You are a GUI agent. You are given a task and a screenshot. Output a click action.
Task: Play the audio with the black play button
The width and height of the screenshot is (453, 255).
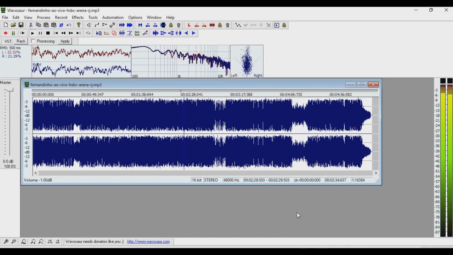[33, 33]
